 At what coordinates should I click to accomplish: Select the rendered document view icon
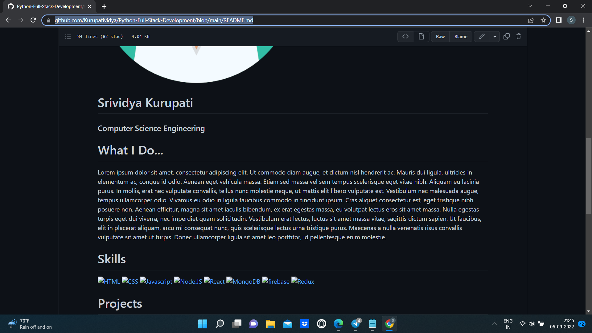tap(421, 36)
